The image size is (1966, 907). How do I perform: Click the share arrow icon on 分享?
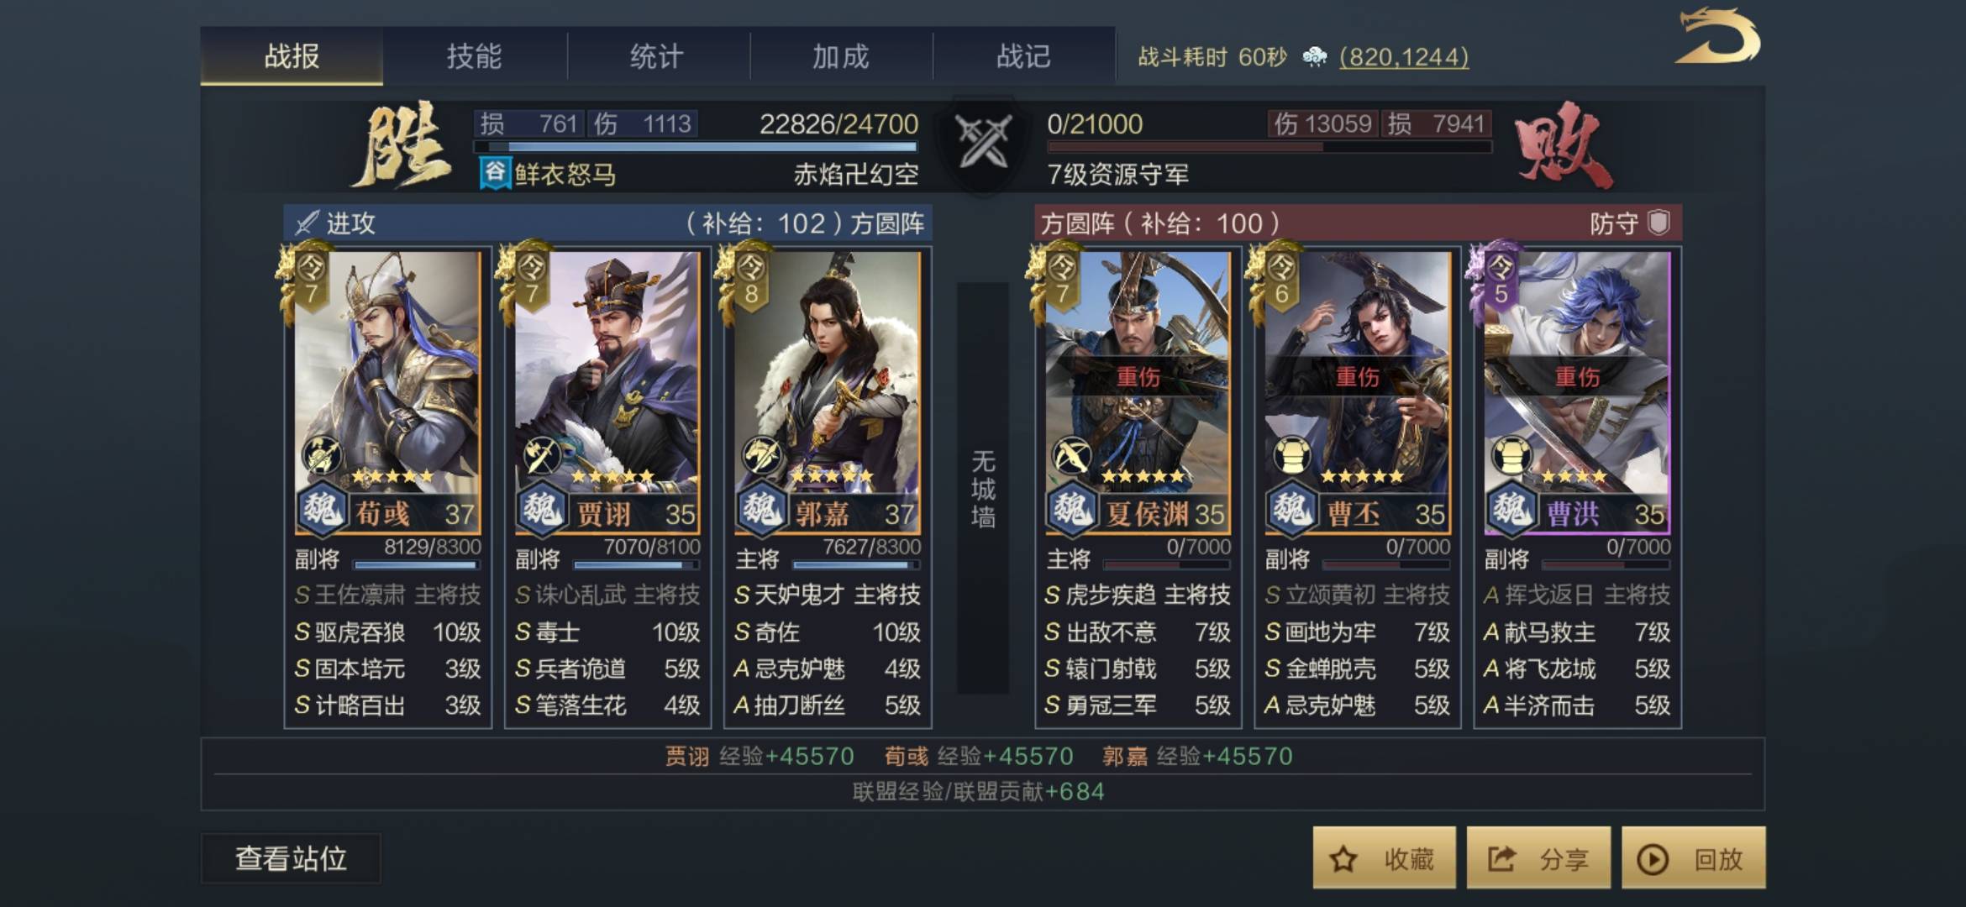tap(1501, 858)
